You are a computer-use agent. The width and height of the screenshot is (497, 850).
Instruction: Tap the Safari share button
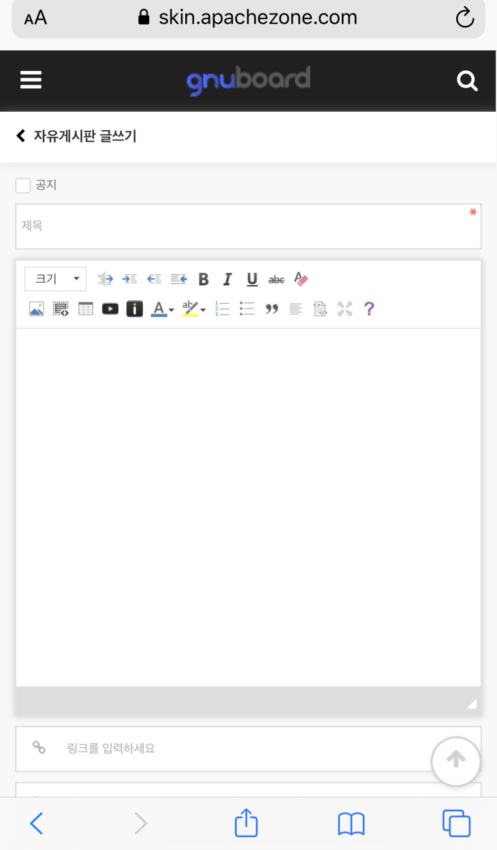246,824
